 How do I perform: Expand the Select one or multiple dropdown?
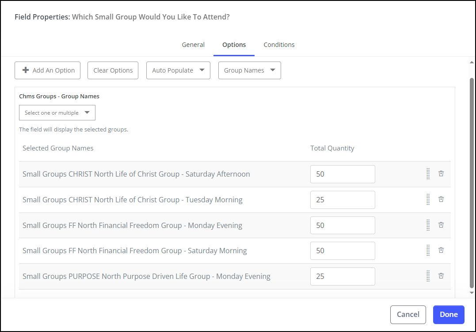[57, 112]
